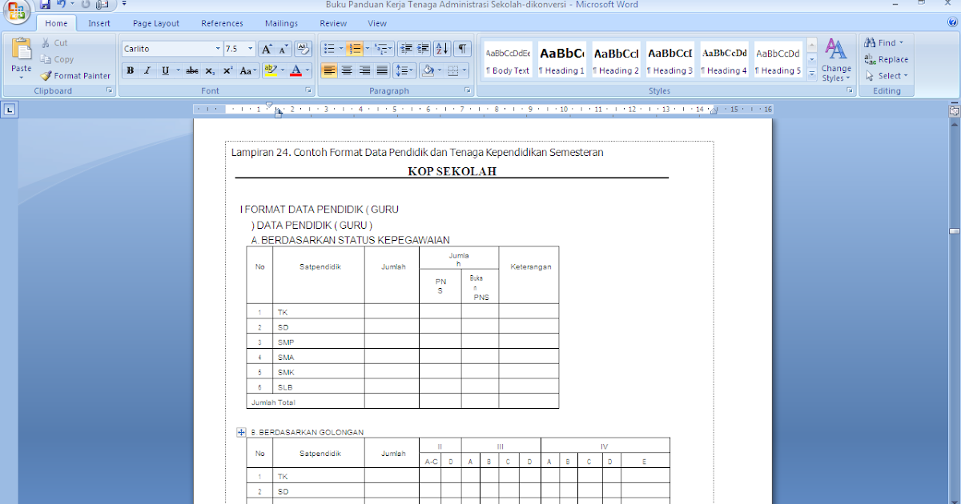This screenshot has height=504, width=961.
Task: Open Find from the Editing group
Action: 881,42
